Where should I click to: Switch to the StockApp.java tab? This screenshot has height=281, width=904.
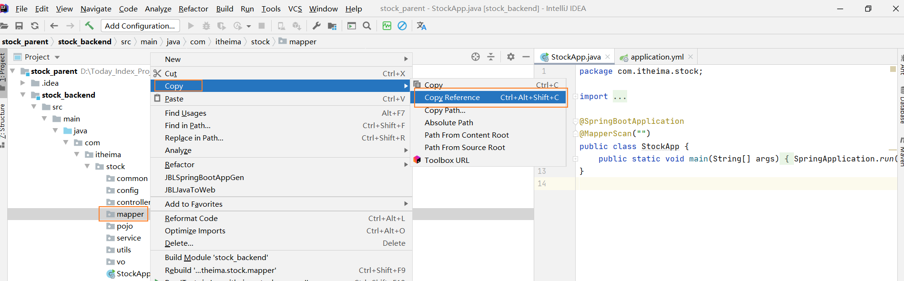pos(575,57)
